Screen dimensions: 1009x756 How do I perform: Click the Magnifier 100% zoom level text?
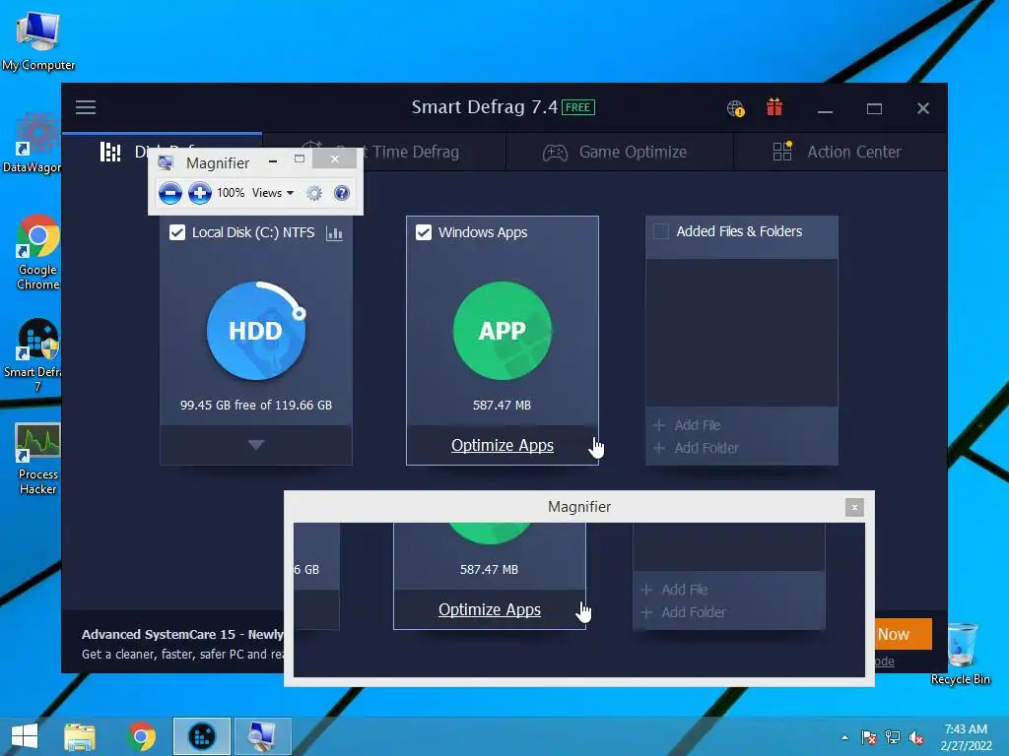coord(231,193)
